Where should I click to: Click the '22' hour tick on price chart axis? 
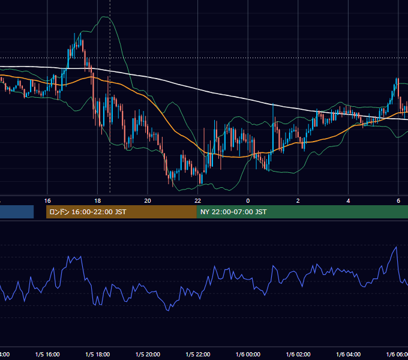[x=198, y=201]
